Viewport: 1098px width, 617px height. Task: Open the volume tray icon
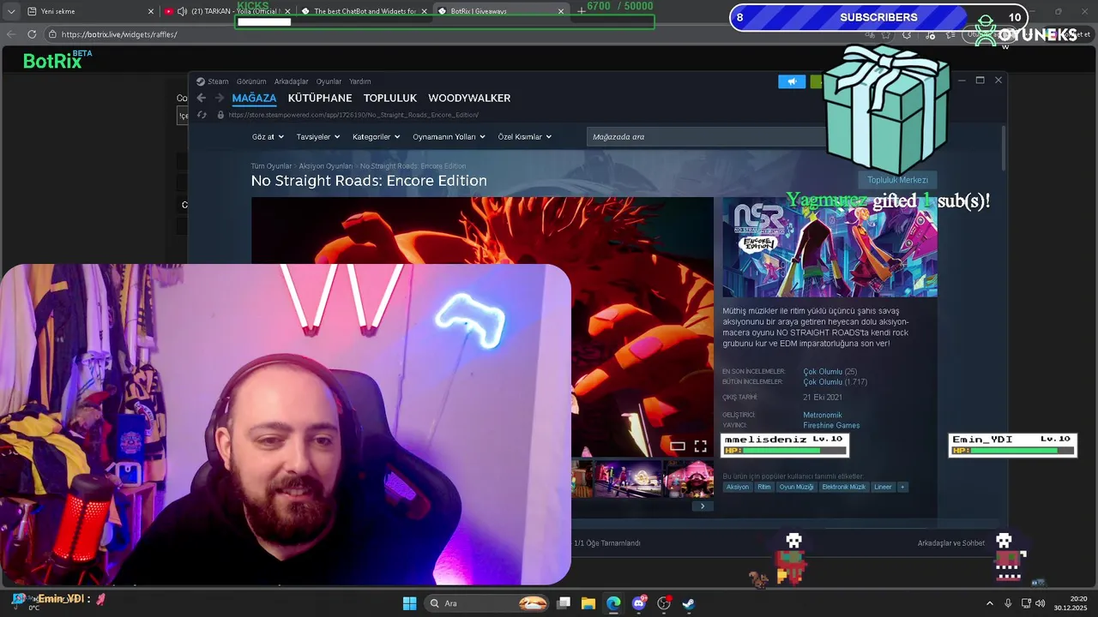coord(1041,603)
